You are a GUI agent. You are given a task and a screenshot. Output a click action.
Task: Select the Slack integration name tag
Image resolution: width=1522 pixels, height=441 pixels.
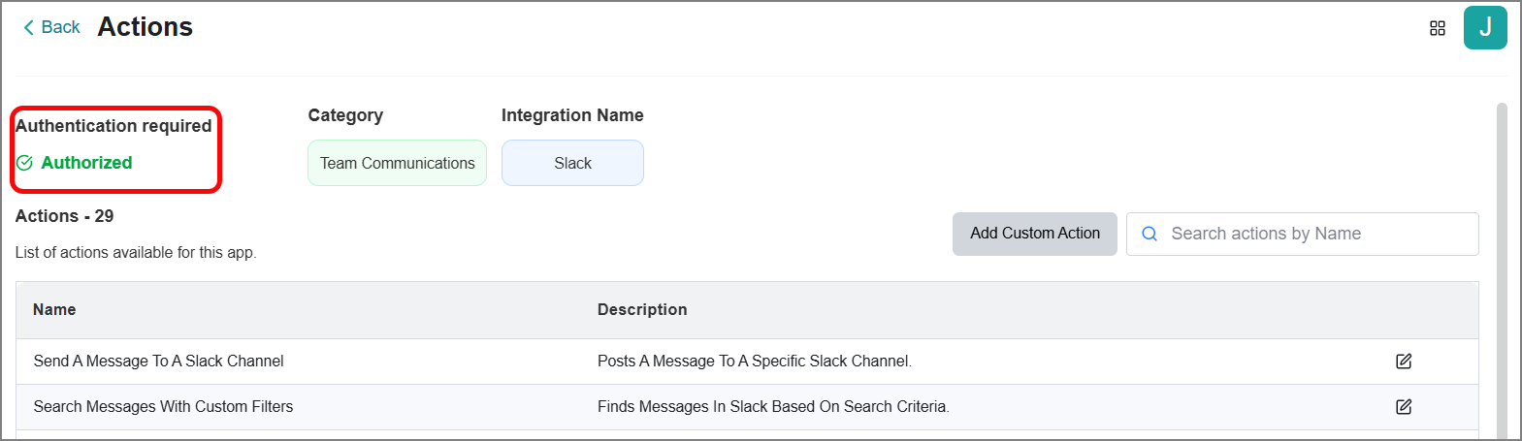(x=572, y=163)
